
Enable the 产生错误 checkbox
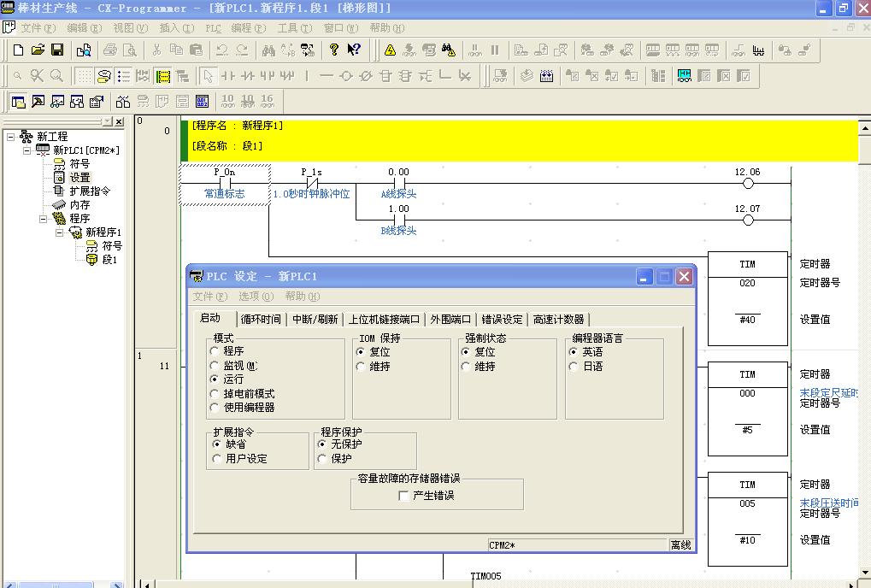(x=404, y=496)
